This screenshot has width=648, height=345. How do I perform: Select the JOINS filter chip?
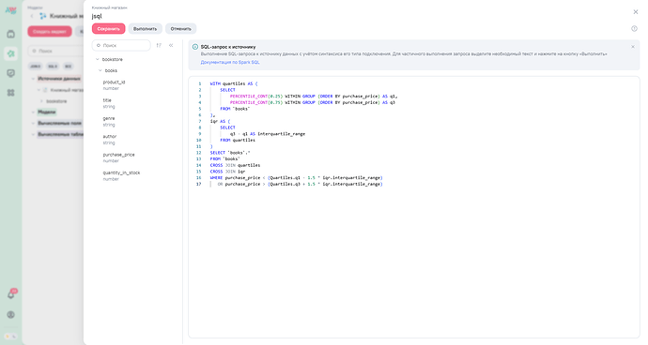point(36,66)
